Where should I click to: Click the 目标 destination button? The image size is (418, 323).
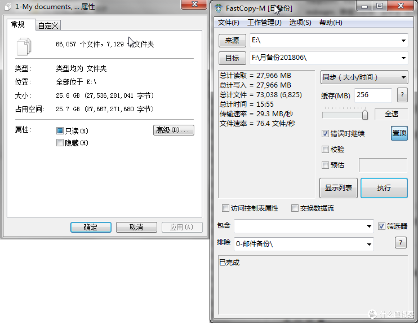point(232,58)
